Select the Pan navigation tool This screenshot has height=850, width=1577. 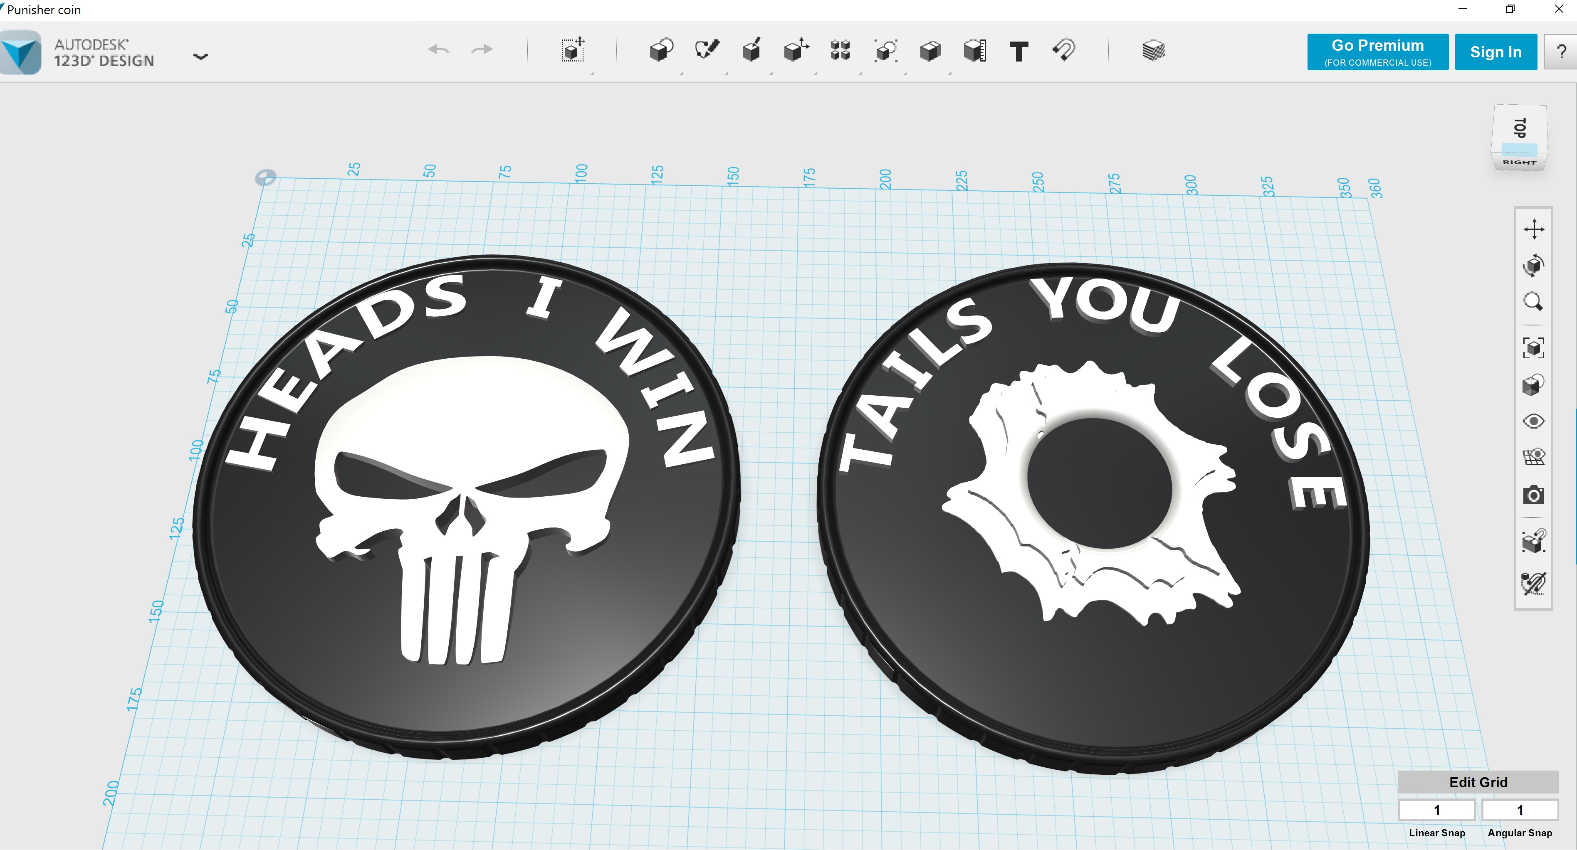(x=1533, y=229)
